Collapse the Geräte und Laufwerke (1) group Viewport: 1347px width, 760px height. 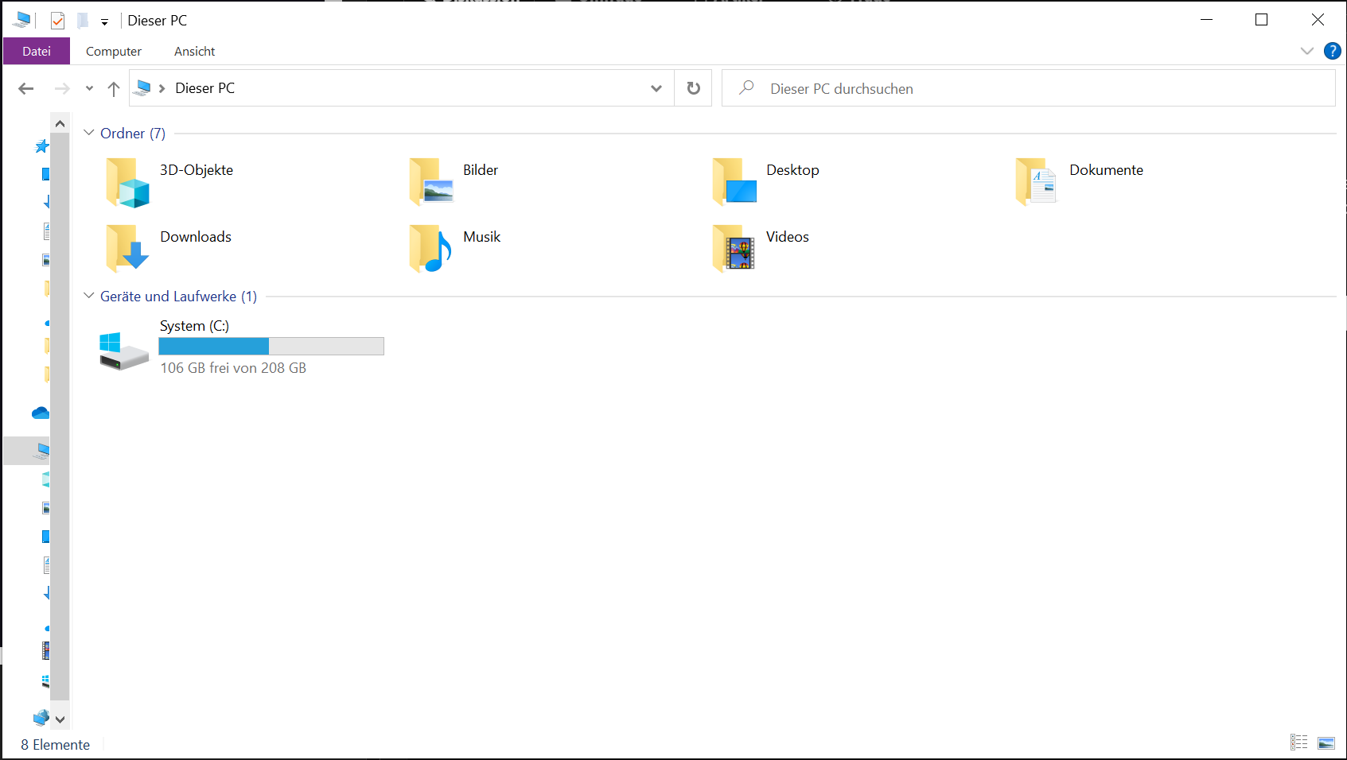89,296
